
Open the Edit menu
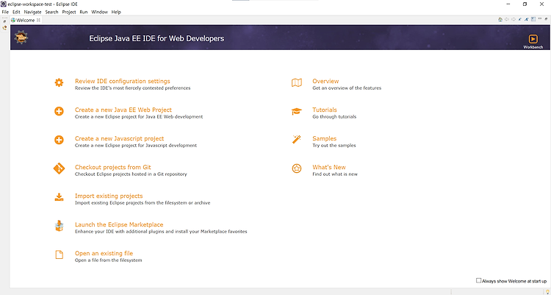[16, 12]
